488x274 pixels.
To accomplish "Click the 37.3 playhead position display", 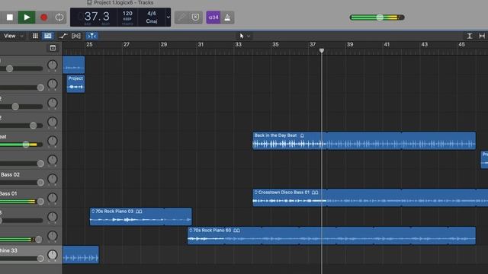I will click(x=97, y=17).
